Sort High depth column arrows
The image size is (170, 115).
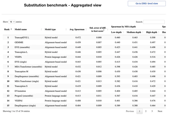coord(158,32)
